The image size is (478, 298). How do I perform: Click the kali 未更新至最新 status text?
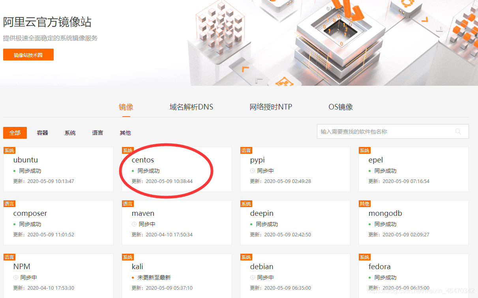(154, 277)
